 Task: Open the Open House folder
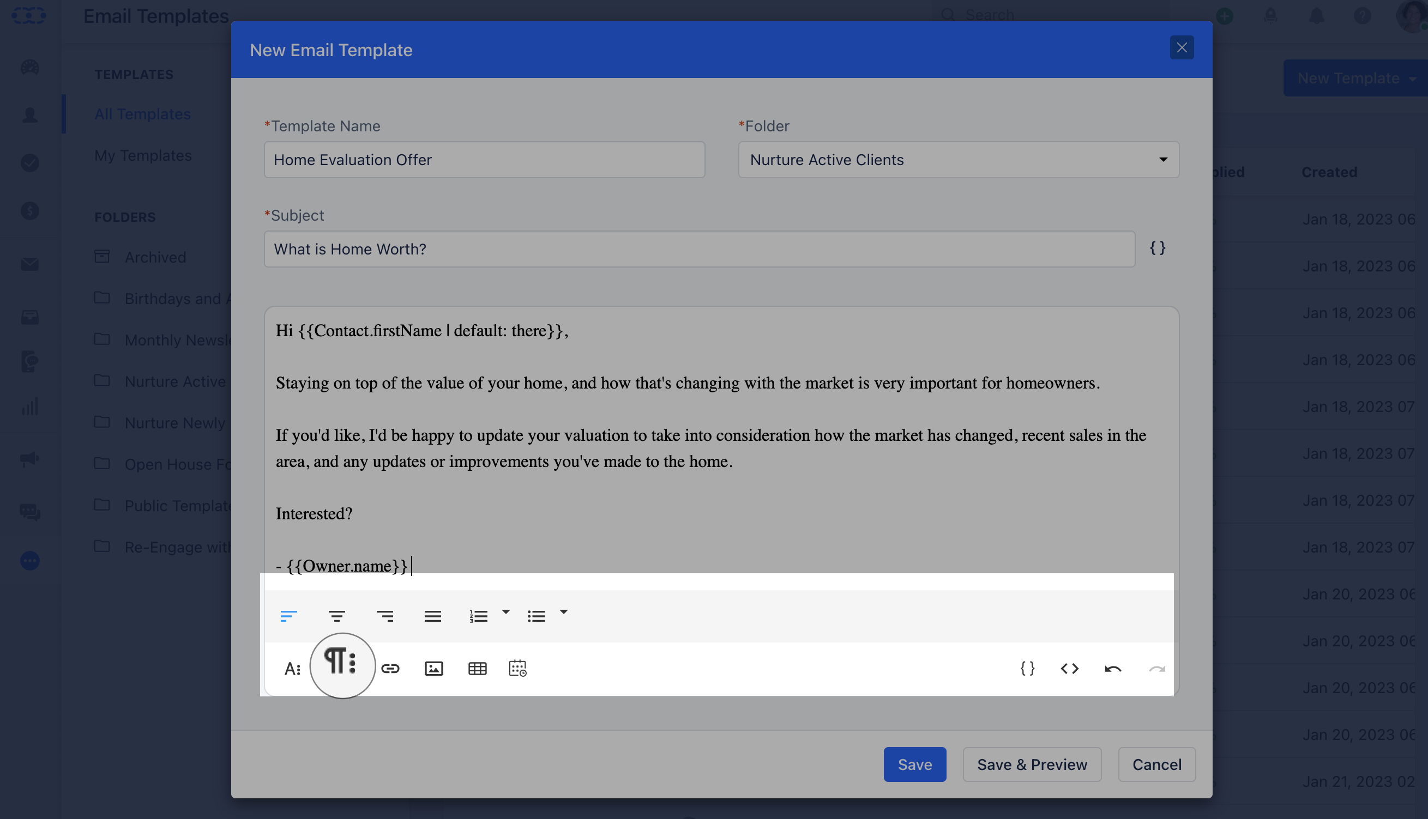163,464
